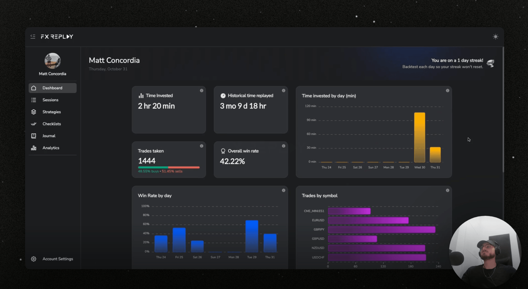Screen dimensions: 528x289
Task: Click the Historical time replayed info icon
Action: (284, 91)
